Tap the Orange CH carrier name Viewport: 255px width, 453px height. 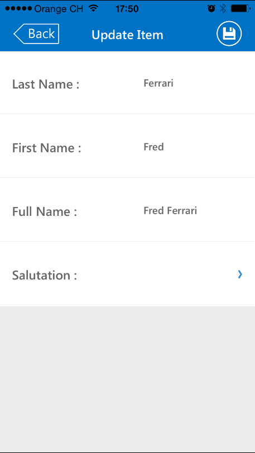(59, 9)
